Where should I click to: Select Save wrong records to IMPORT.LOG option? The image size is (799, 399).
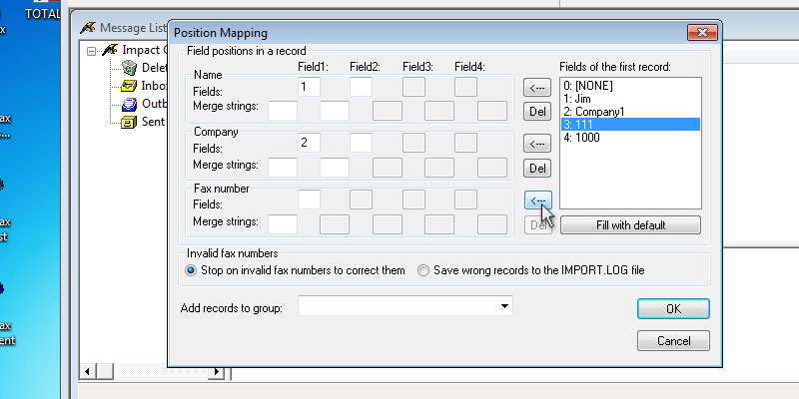(x=423, y=270)
